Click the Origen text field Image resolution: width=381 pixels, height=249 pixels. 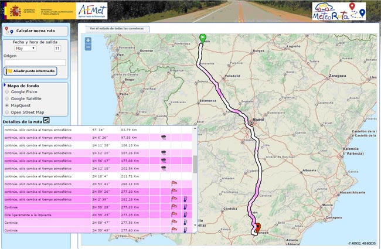click(35, 63)
